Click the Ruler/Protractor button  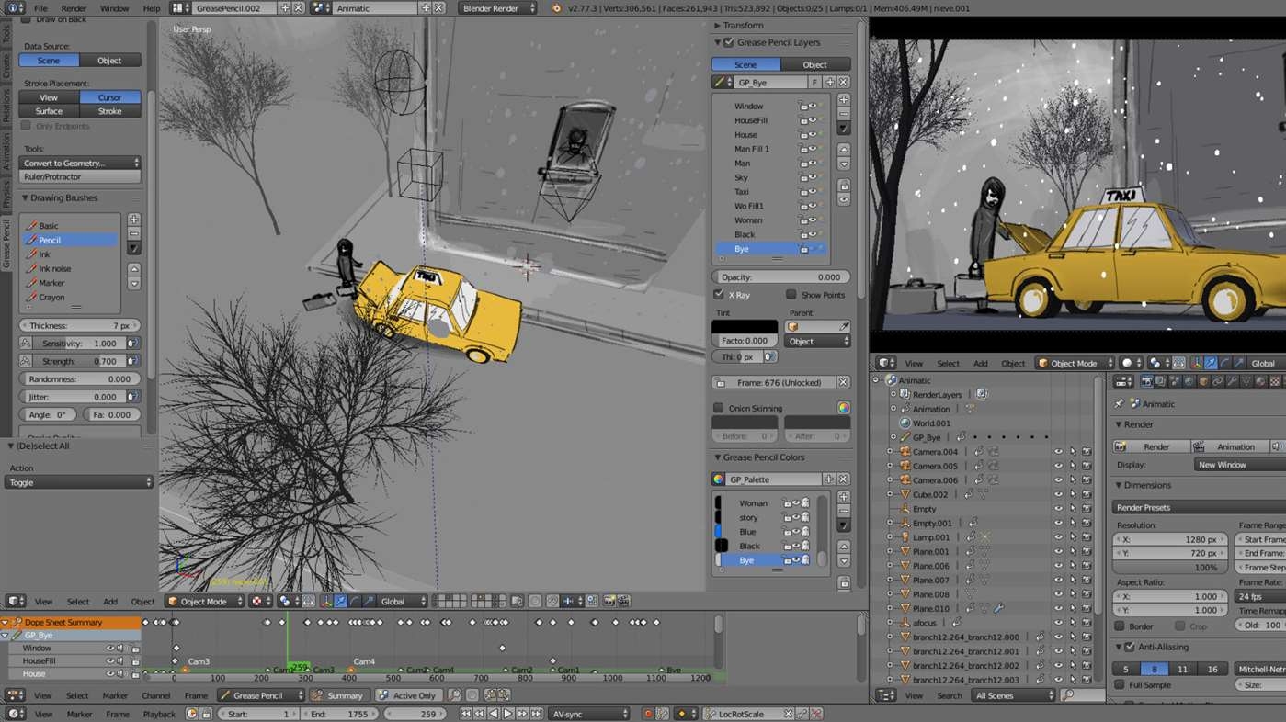pos(80,176)
